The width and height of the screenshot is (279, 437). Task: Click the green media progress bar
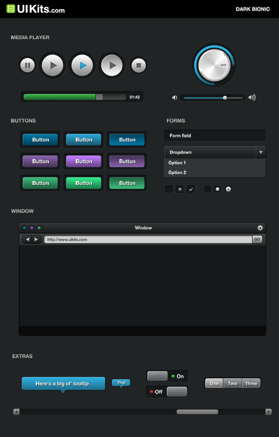coord(60,97)
